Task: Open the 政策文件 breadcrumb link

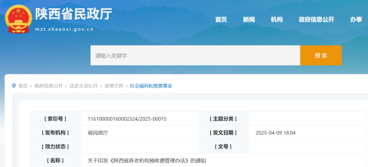Action: [114, 86]
